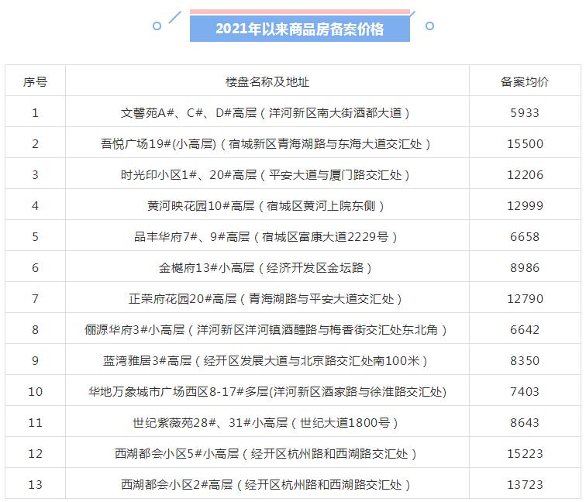Click the price value 12790
This screenshot has width=586, height=502.
coord(525,299)
